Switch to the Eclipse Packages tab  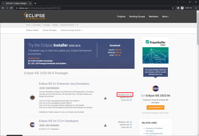point(50,30)
